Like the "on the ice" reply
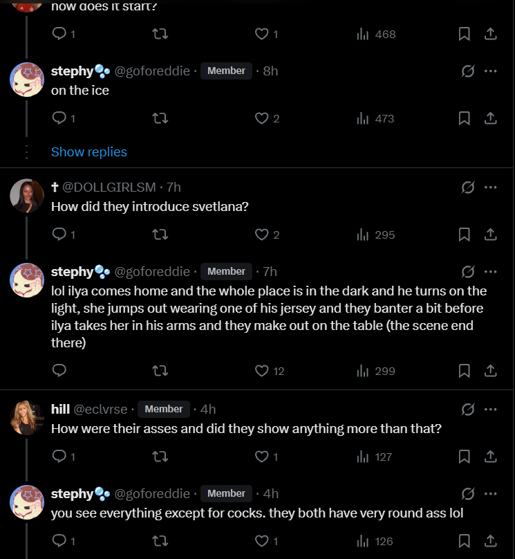The width and height of the screenshot is (515, 559). (x=261, y=119)
